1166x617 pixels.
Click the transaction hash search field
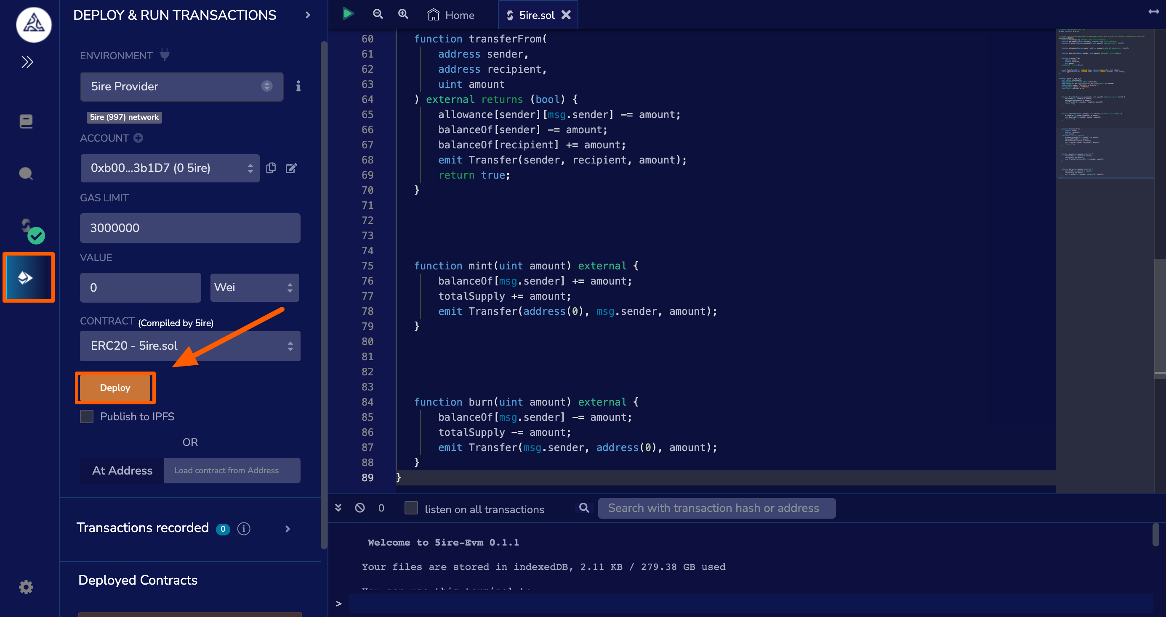pyautogui.click(x=716, y=508)
